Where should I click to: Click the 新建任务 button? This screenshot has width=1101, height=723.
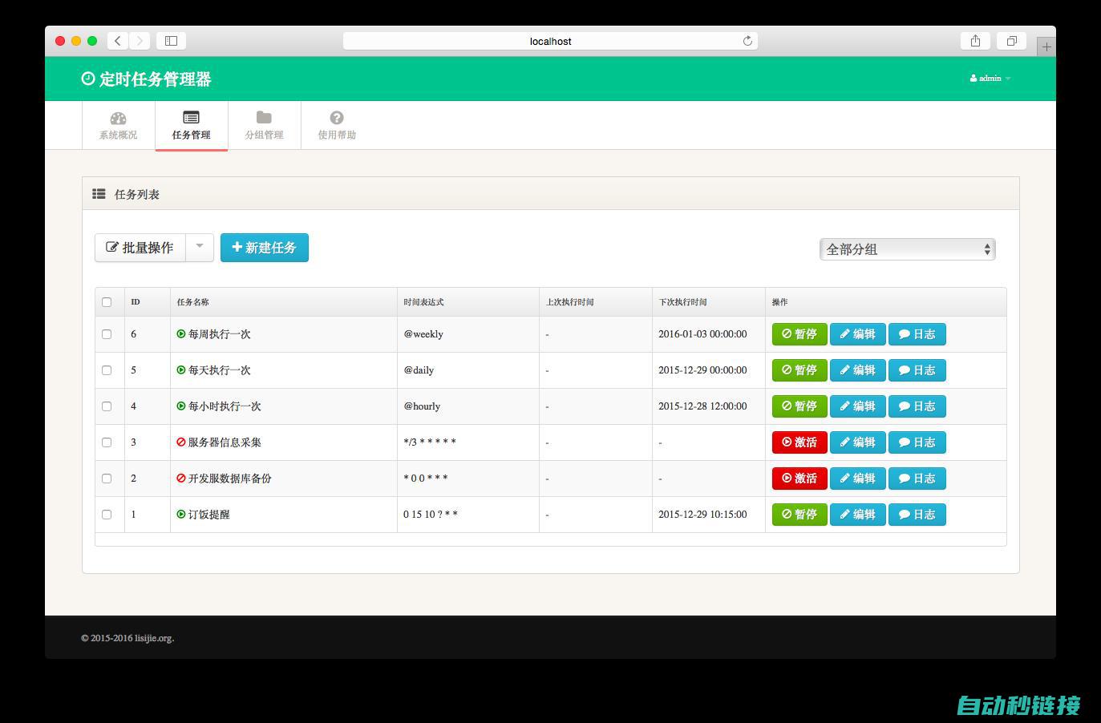[x=265, y=248]
